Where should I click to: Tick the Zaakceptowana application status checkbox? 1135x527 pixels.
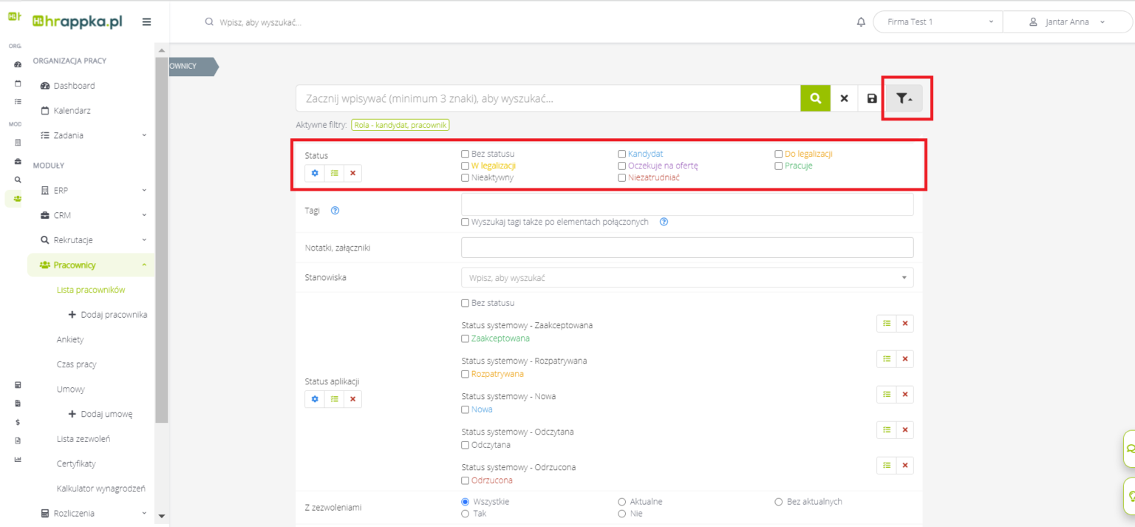click(x=466, y=339)
